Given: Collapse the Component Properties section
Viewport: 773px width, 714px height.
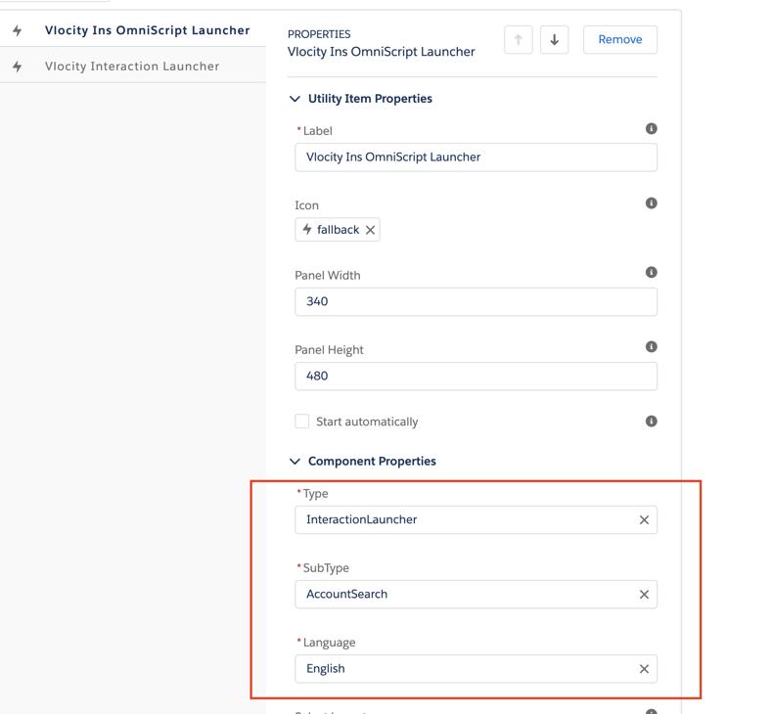Looking at the screenshot, I should coord(295,462).
